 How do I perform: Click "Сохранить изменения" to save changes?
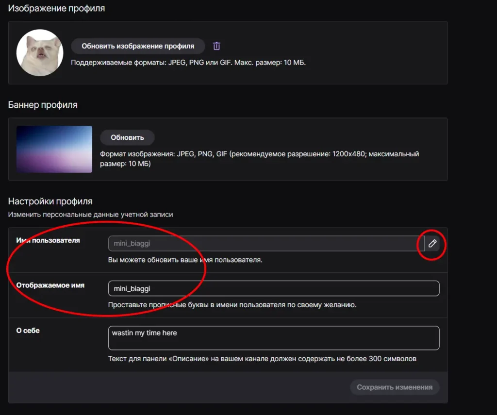(x=395, y=387)
